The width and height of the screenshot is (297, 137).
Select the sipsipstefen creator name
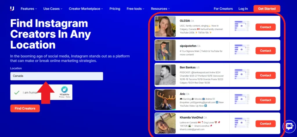point(188,46)
